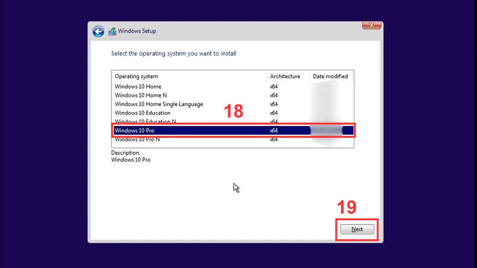Click the Date modified column header
This screenshot has width=477, height=268.
pos(331,76)
